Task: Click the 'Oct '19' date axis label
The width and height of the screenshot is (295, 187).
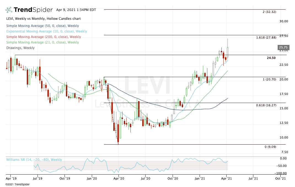Action: point(65,178)
